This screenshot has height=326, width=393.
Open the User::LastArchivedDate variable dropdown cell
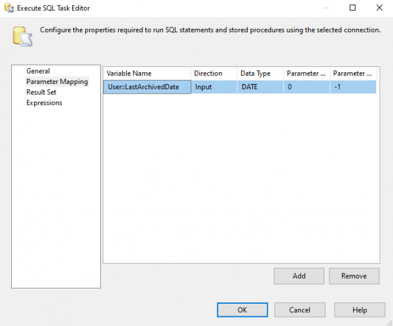pos(147,87)
